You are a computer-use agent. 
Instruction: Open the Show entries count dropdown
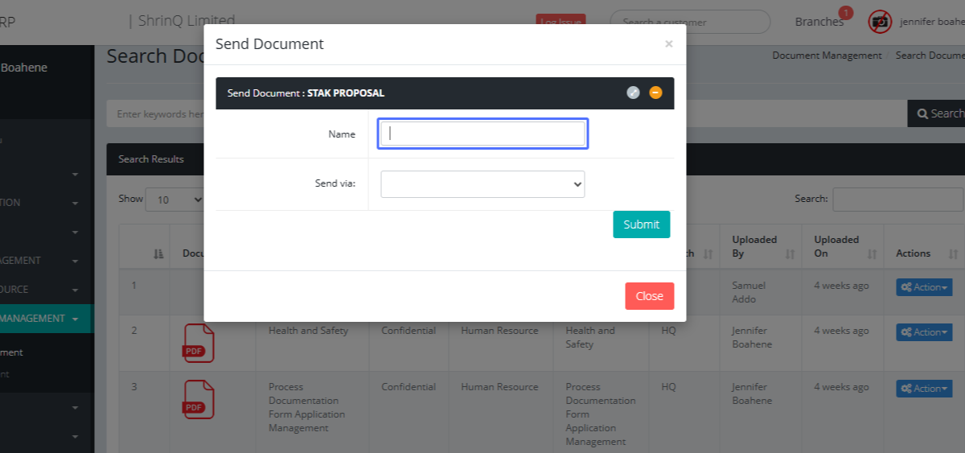tap(175, 200)
